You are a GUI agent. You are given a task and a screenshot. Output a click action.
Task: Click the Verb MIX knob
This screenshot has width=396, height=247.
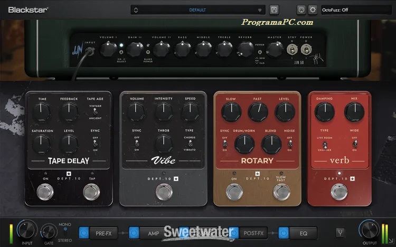(354, 112)
